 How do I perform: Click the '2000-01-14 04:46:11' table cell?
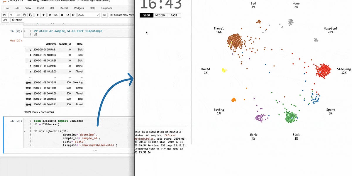point(45,104)
